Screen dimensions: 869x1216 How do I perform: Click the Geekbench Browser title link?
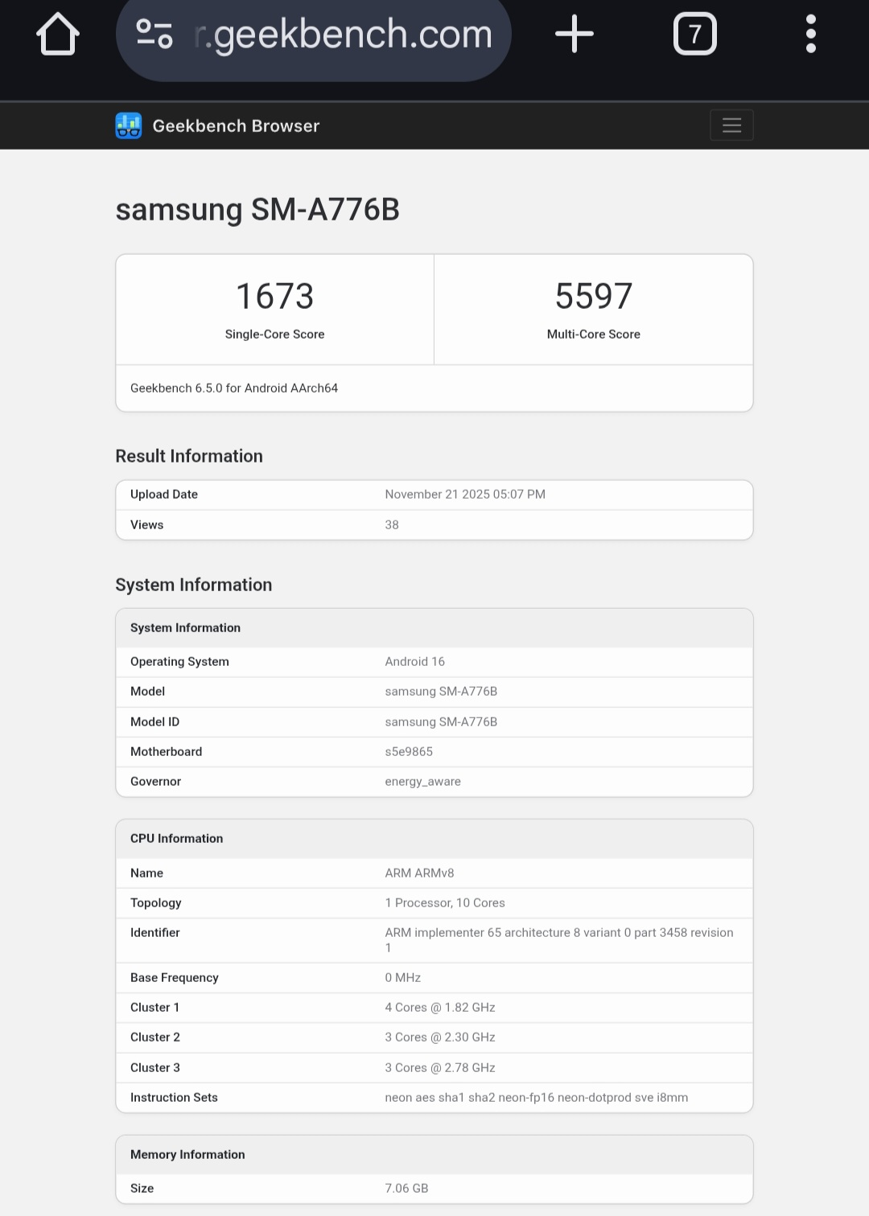coord(236,125)
